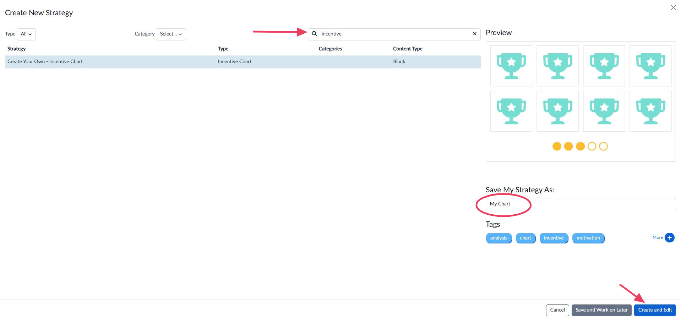This screenshot has width=681, height=319.
Task: Toggle the motivation tag
Action: 588,238
